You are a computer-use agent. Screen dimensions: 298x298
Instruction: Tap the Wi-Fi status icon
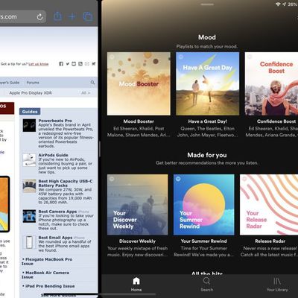(278, 4)
